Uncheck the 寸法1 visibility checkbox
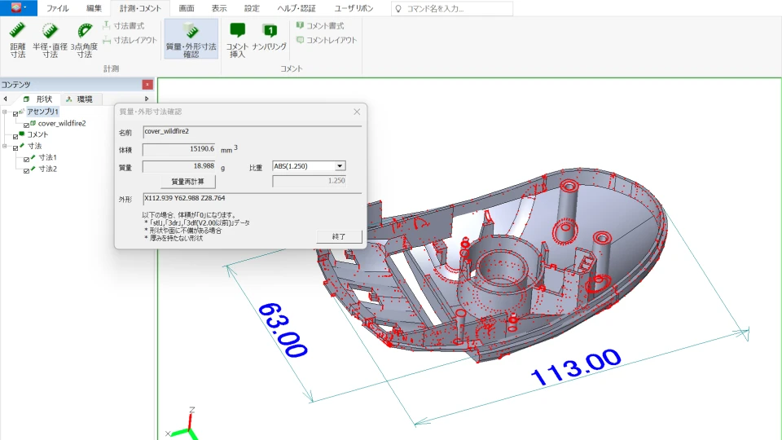Screen dimensions: 782x440 click(x=27, y=158)
